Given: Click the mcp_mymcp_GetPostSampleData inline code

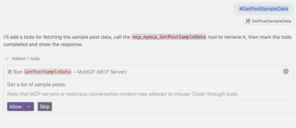Looking at the screenshot, I should (x=169, y=37).
